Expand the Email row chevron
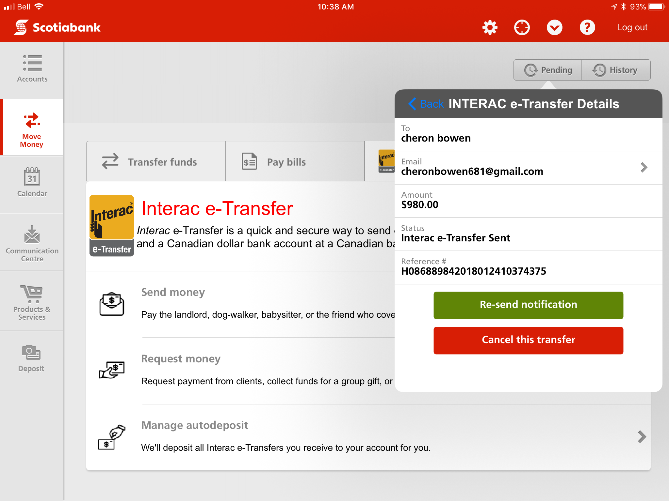Image resolution: width=669 pixels, height=501 pixels. pyautogui.click(x=644, y=168)
